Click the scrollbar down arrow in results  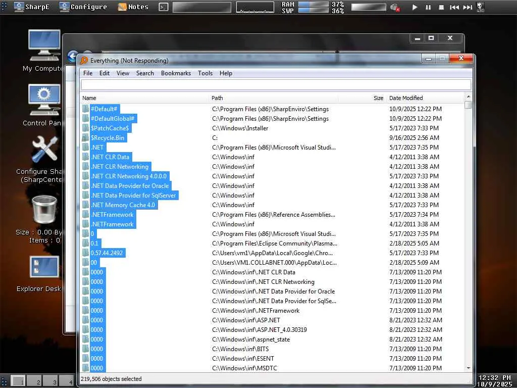pyautogui.click(x=468, y=368)
